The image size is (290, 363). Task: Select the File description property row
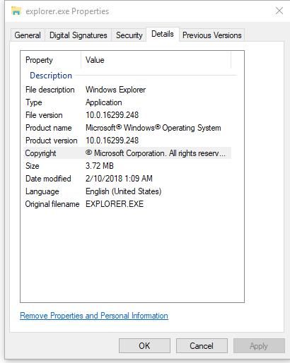127,90
